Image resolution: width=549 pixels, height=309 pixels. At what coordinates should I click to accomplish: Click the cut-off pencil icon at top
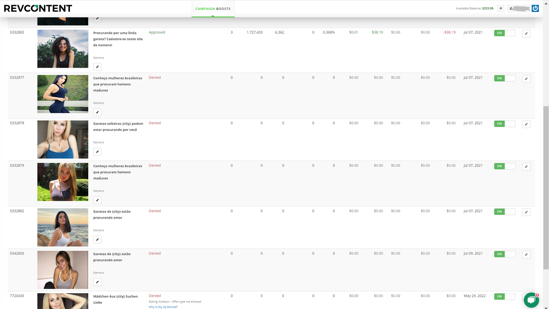(97, 19)
